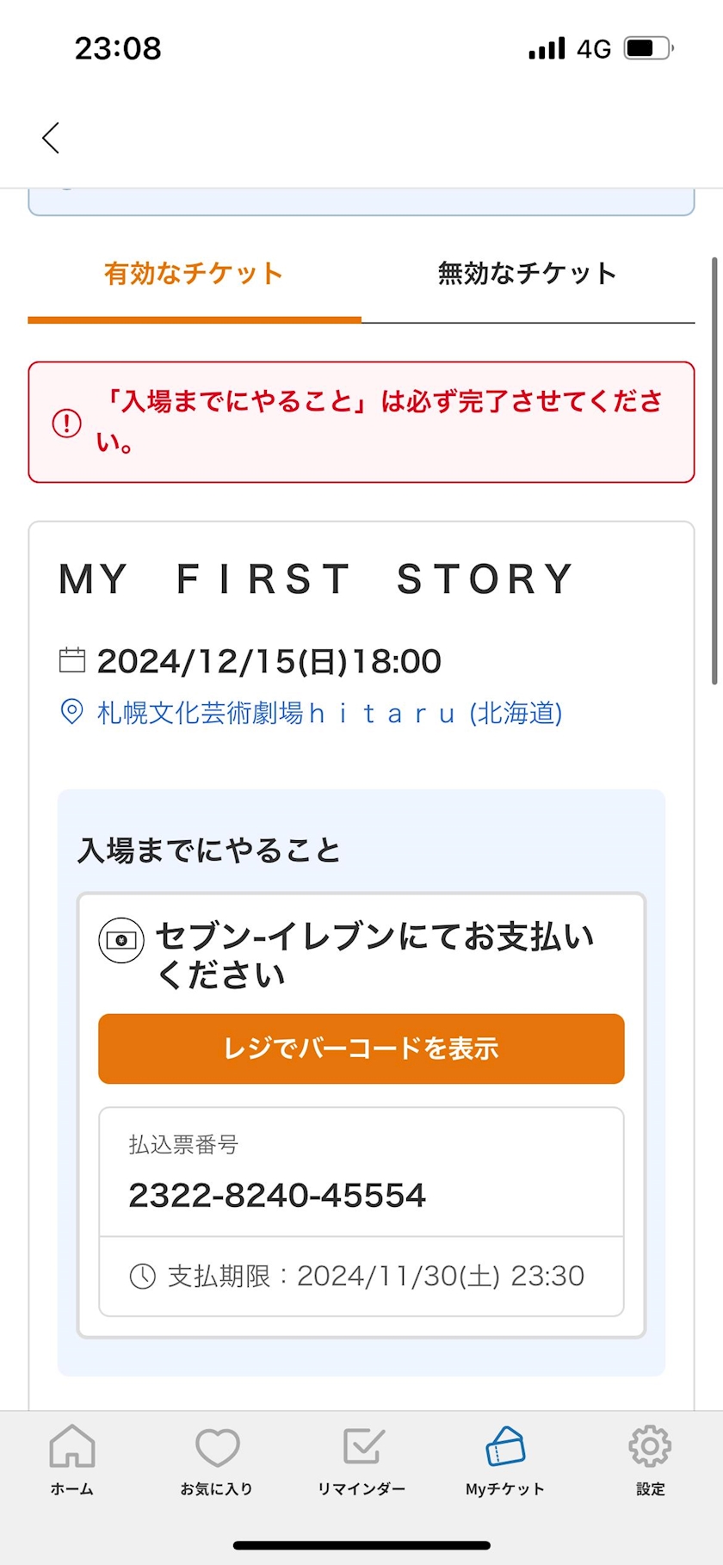Tap the clock icon by payment deadline
723x1565 pixels.
tap(142, 1276)
